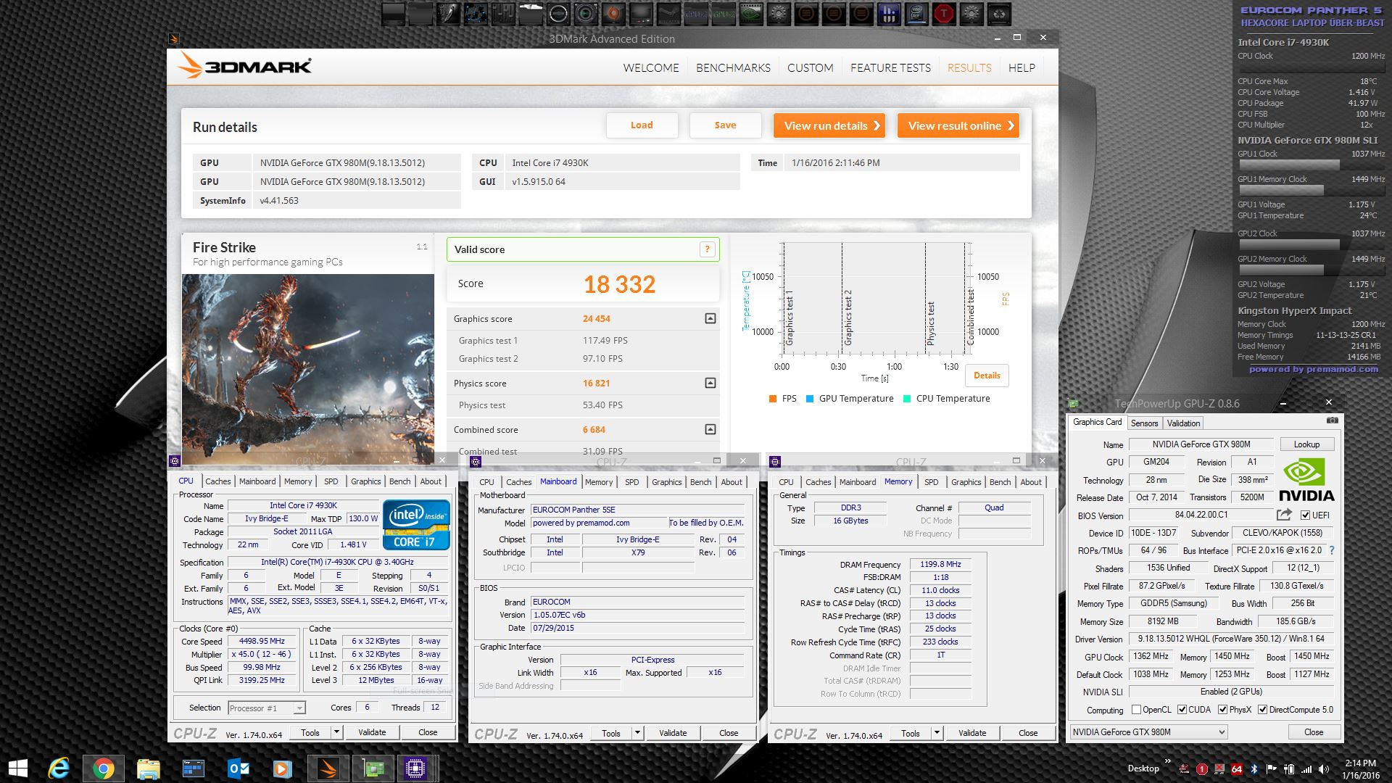
Task: Click the NVIDIA logo in GPU-Z
Action: click(1306, 481)
